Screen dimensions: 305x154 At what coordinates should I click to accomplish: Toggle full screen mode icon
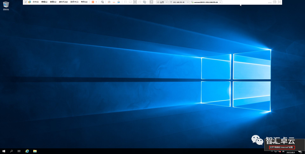(135, 2)
